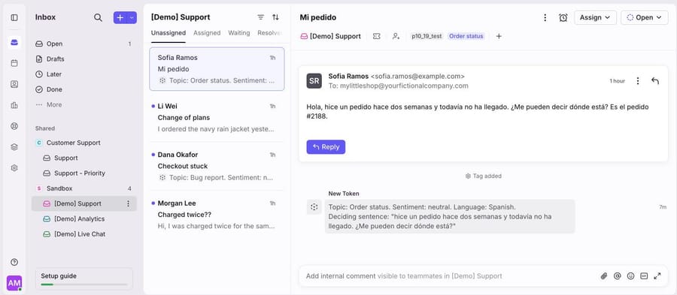This screenshot has height=295, width=677.
Task: Click the ticket icon beside [Demo] Support
Action: pyautogui.click(x=377, y=36)
